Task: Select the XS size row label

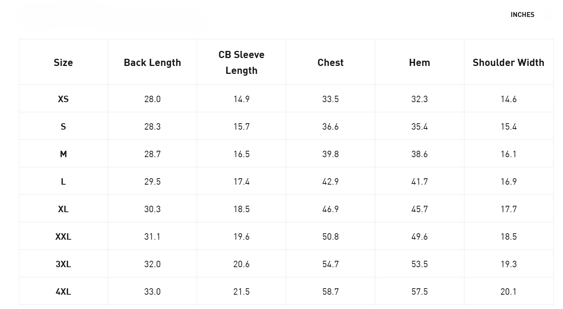Action: pyautogui.click(x=63, y=99)
